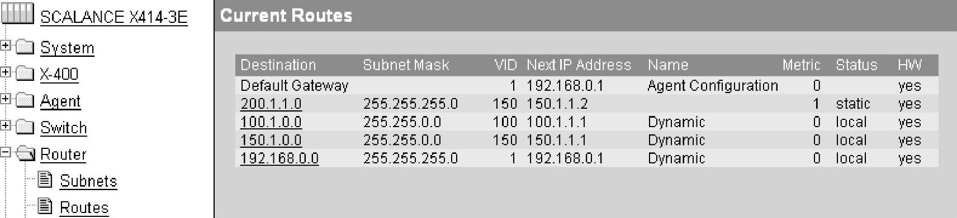Open the 200.1.1.0 destination route

(271, 104)
